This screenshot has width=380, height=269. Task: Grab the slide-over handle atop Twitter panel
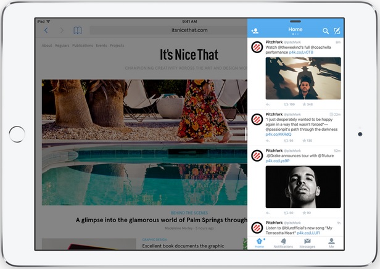point(295,22)
